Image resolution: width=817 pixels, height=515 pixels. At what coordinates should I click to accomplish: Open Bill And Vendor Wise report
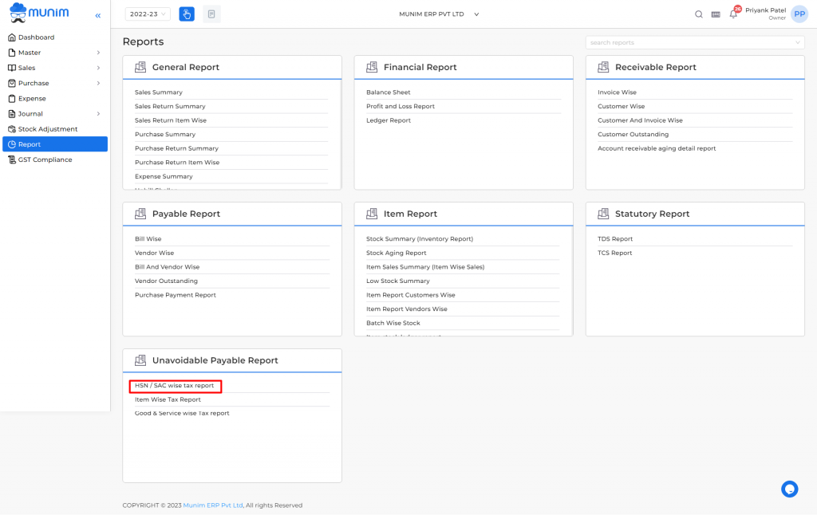click(x=167, y=267)
